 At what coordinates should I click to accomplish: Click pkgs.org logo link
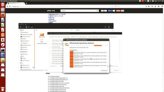pos(51,10)
